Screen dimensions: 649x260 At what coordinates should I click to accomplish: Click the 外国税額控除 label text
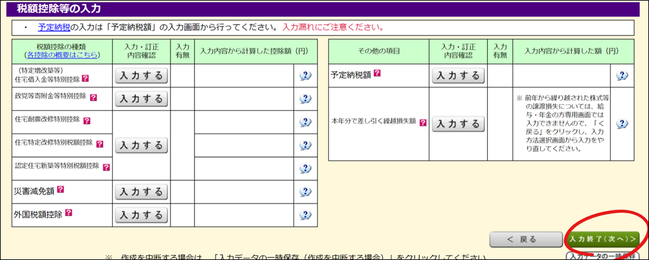click(38, 213)
